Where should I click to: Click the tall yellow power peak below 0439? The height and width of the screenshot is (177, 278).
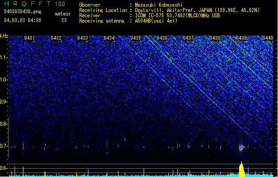241,169
